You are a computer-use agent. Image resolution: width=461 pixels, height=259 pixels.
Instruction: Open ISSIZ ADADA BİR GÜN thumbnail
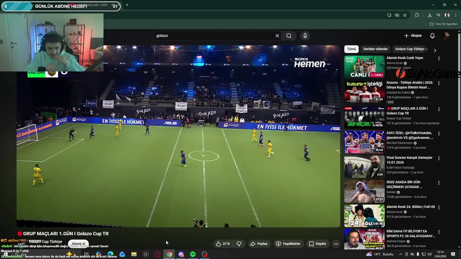point(364,191)
